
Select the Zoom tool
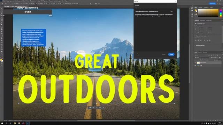tap(2, 54)
